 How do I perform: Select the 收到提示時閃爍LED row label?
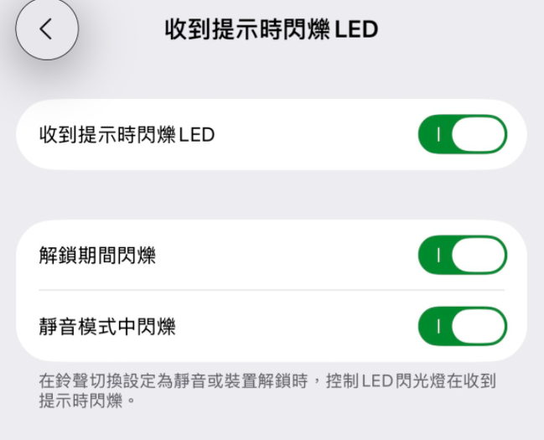click(127, 134)
